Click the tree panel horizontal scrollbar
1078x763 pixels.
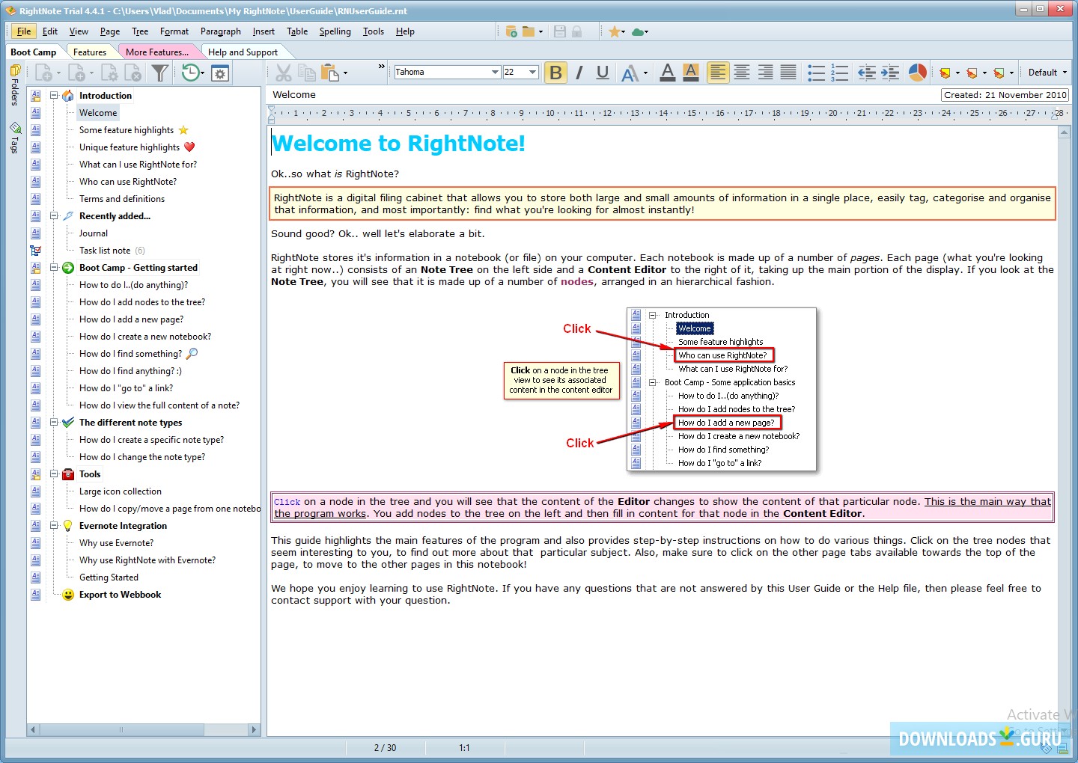point(120,729)
